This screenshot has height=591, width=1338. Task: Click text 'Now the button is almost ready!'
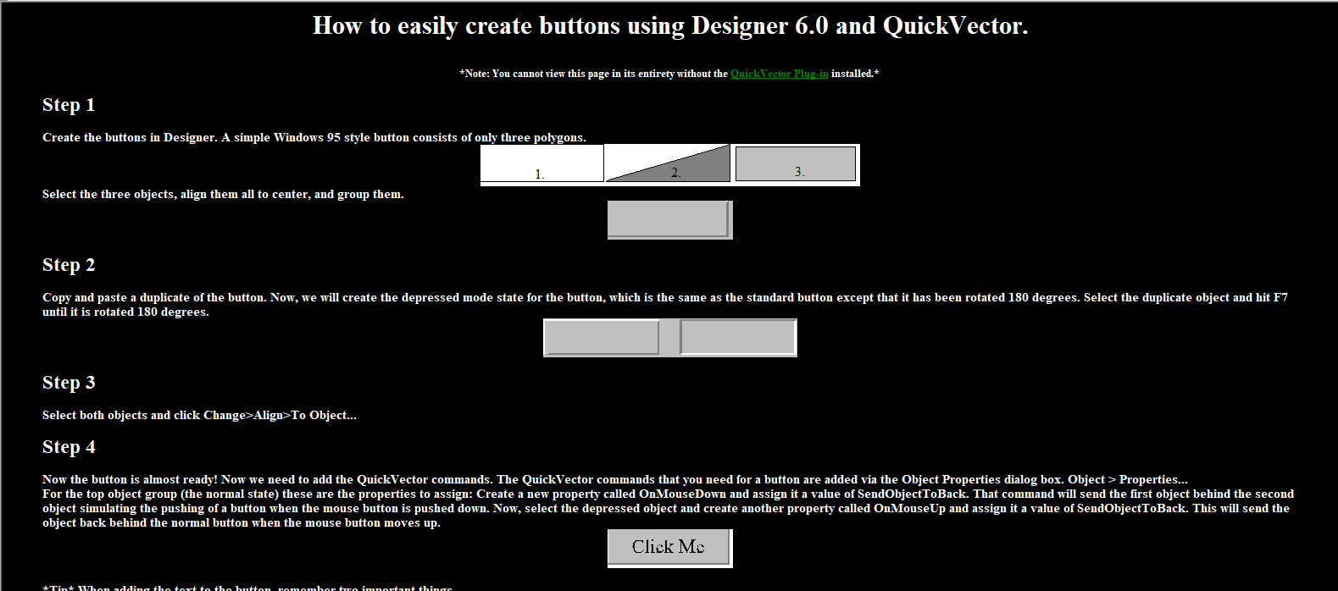tap(130, 479)
